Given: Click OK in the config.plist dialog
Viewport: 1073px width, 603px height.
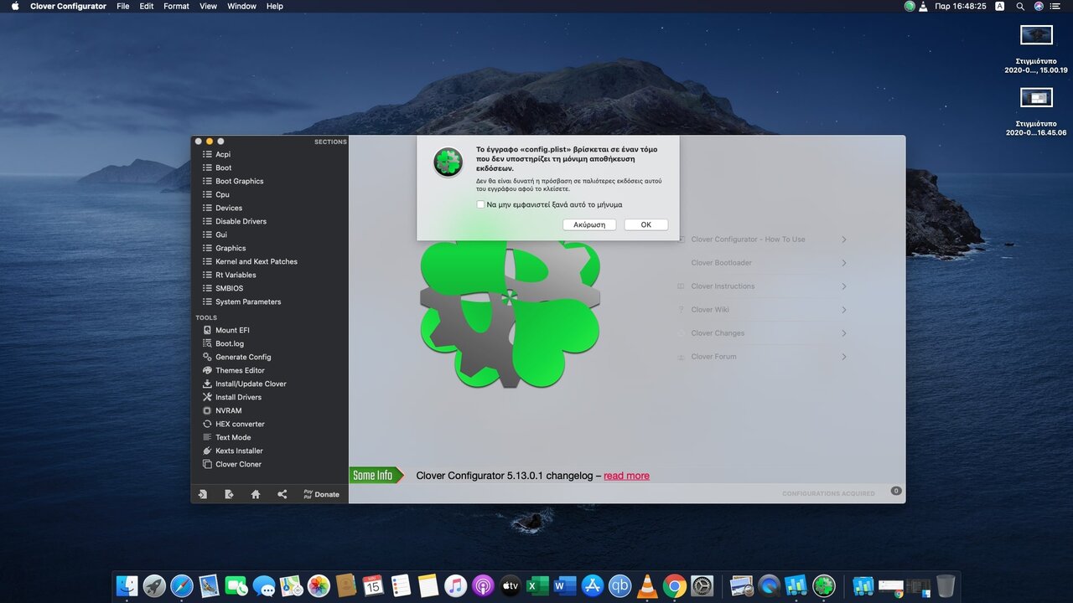Looking at the screenshot, I should tap(645, 224).
